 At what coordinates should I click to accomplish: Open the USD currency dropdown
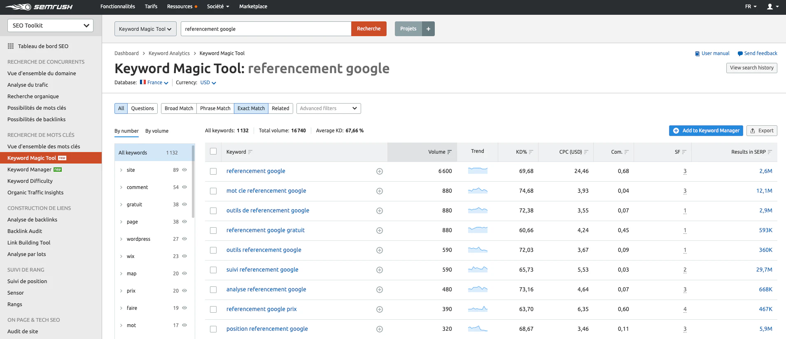pyautogui.click(x=208, y=83)
